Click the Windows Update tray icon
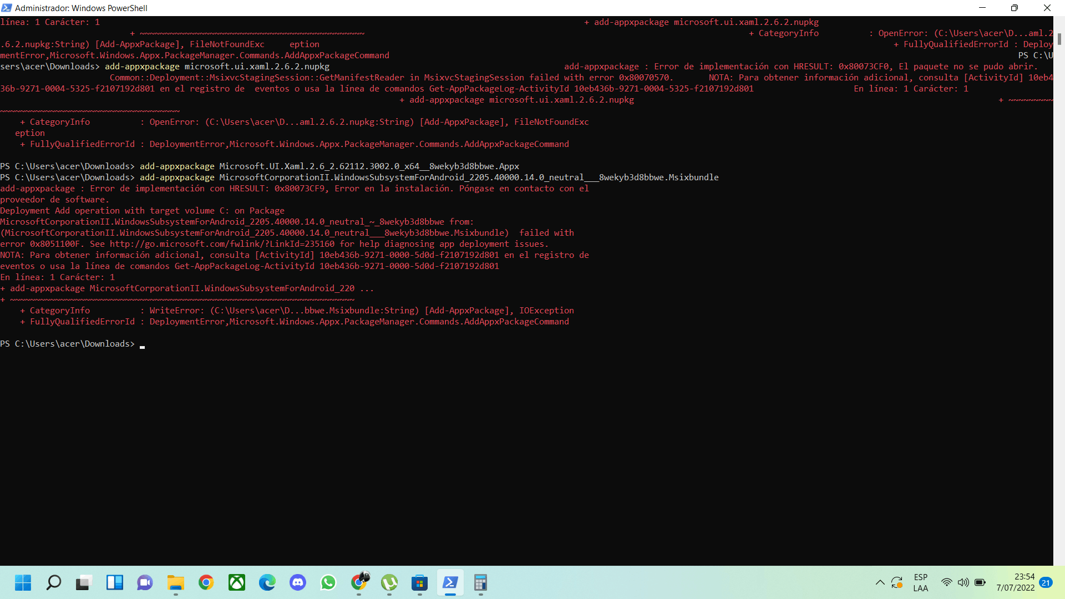 click(x=897, y=582)
